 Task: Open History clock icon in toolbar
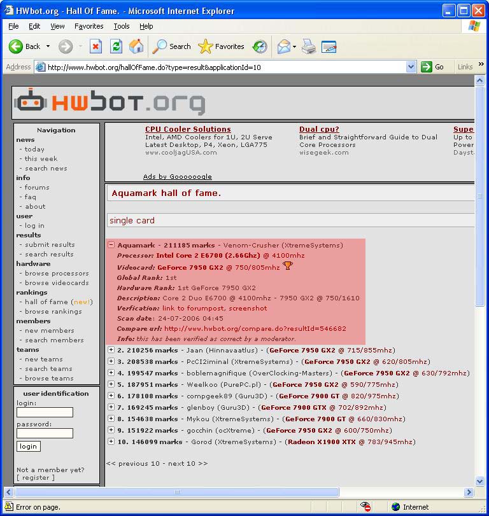click(x=260, y=46)
